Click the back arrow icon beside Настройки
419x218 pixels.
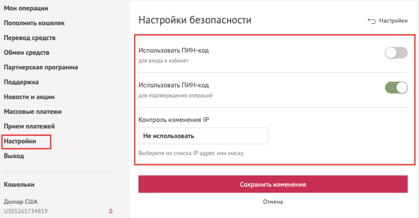tap(371, 20)
